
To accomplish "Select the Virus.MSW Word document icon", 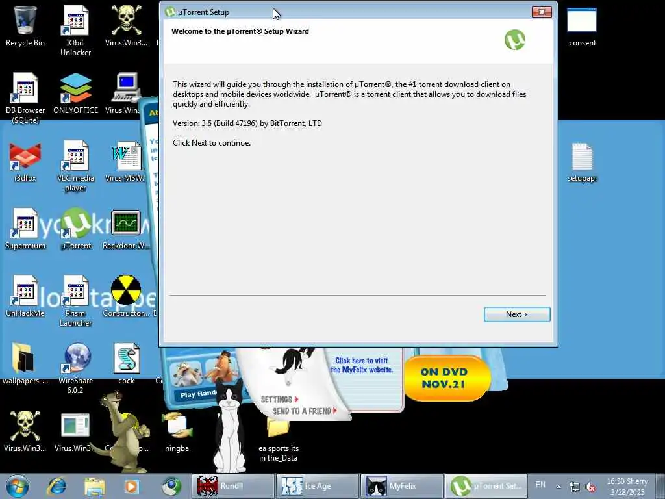I will pyautogui.click(x=125, y=162).
